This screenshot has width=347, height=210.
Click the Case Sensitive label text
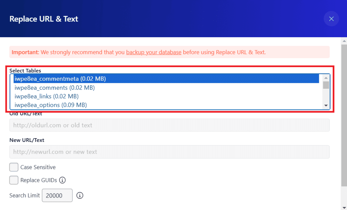[38, 167]
